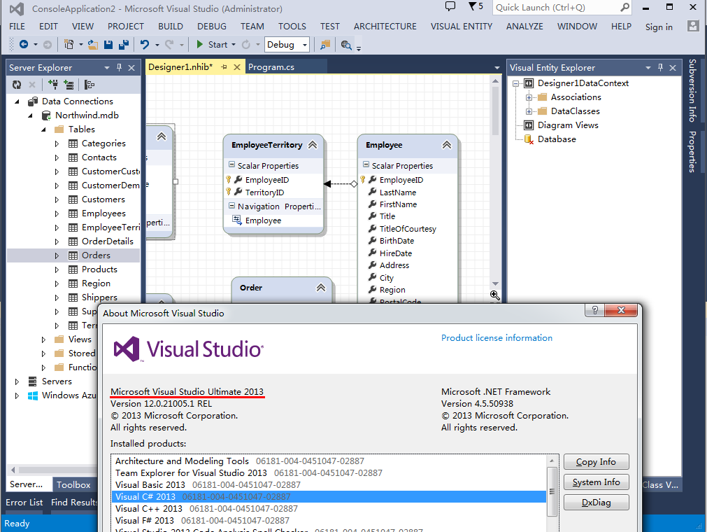Screen dimensions: 707x532
Task: Click the Copy Info button
Action: pos(596,461)
